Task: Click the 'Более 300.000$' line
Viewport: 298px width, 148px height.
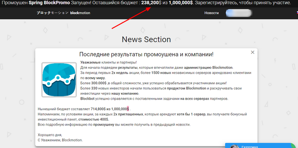Action: click(x=154, y=83)
